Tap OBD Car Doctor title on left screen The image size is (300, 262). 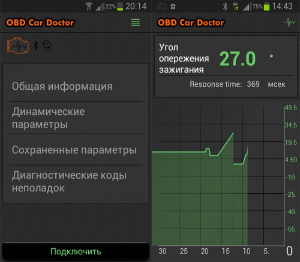point(40,23)
